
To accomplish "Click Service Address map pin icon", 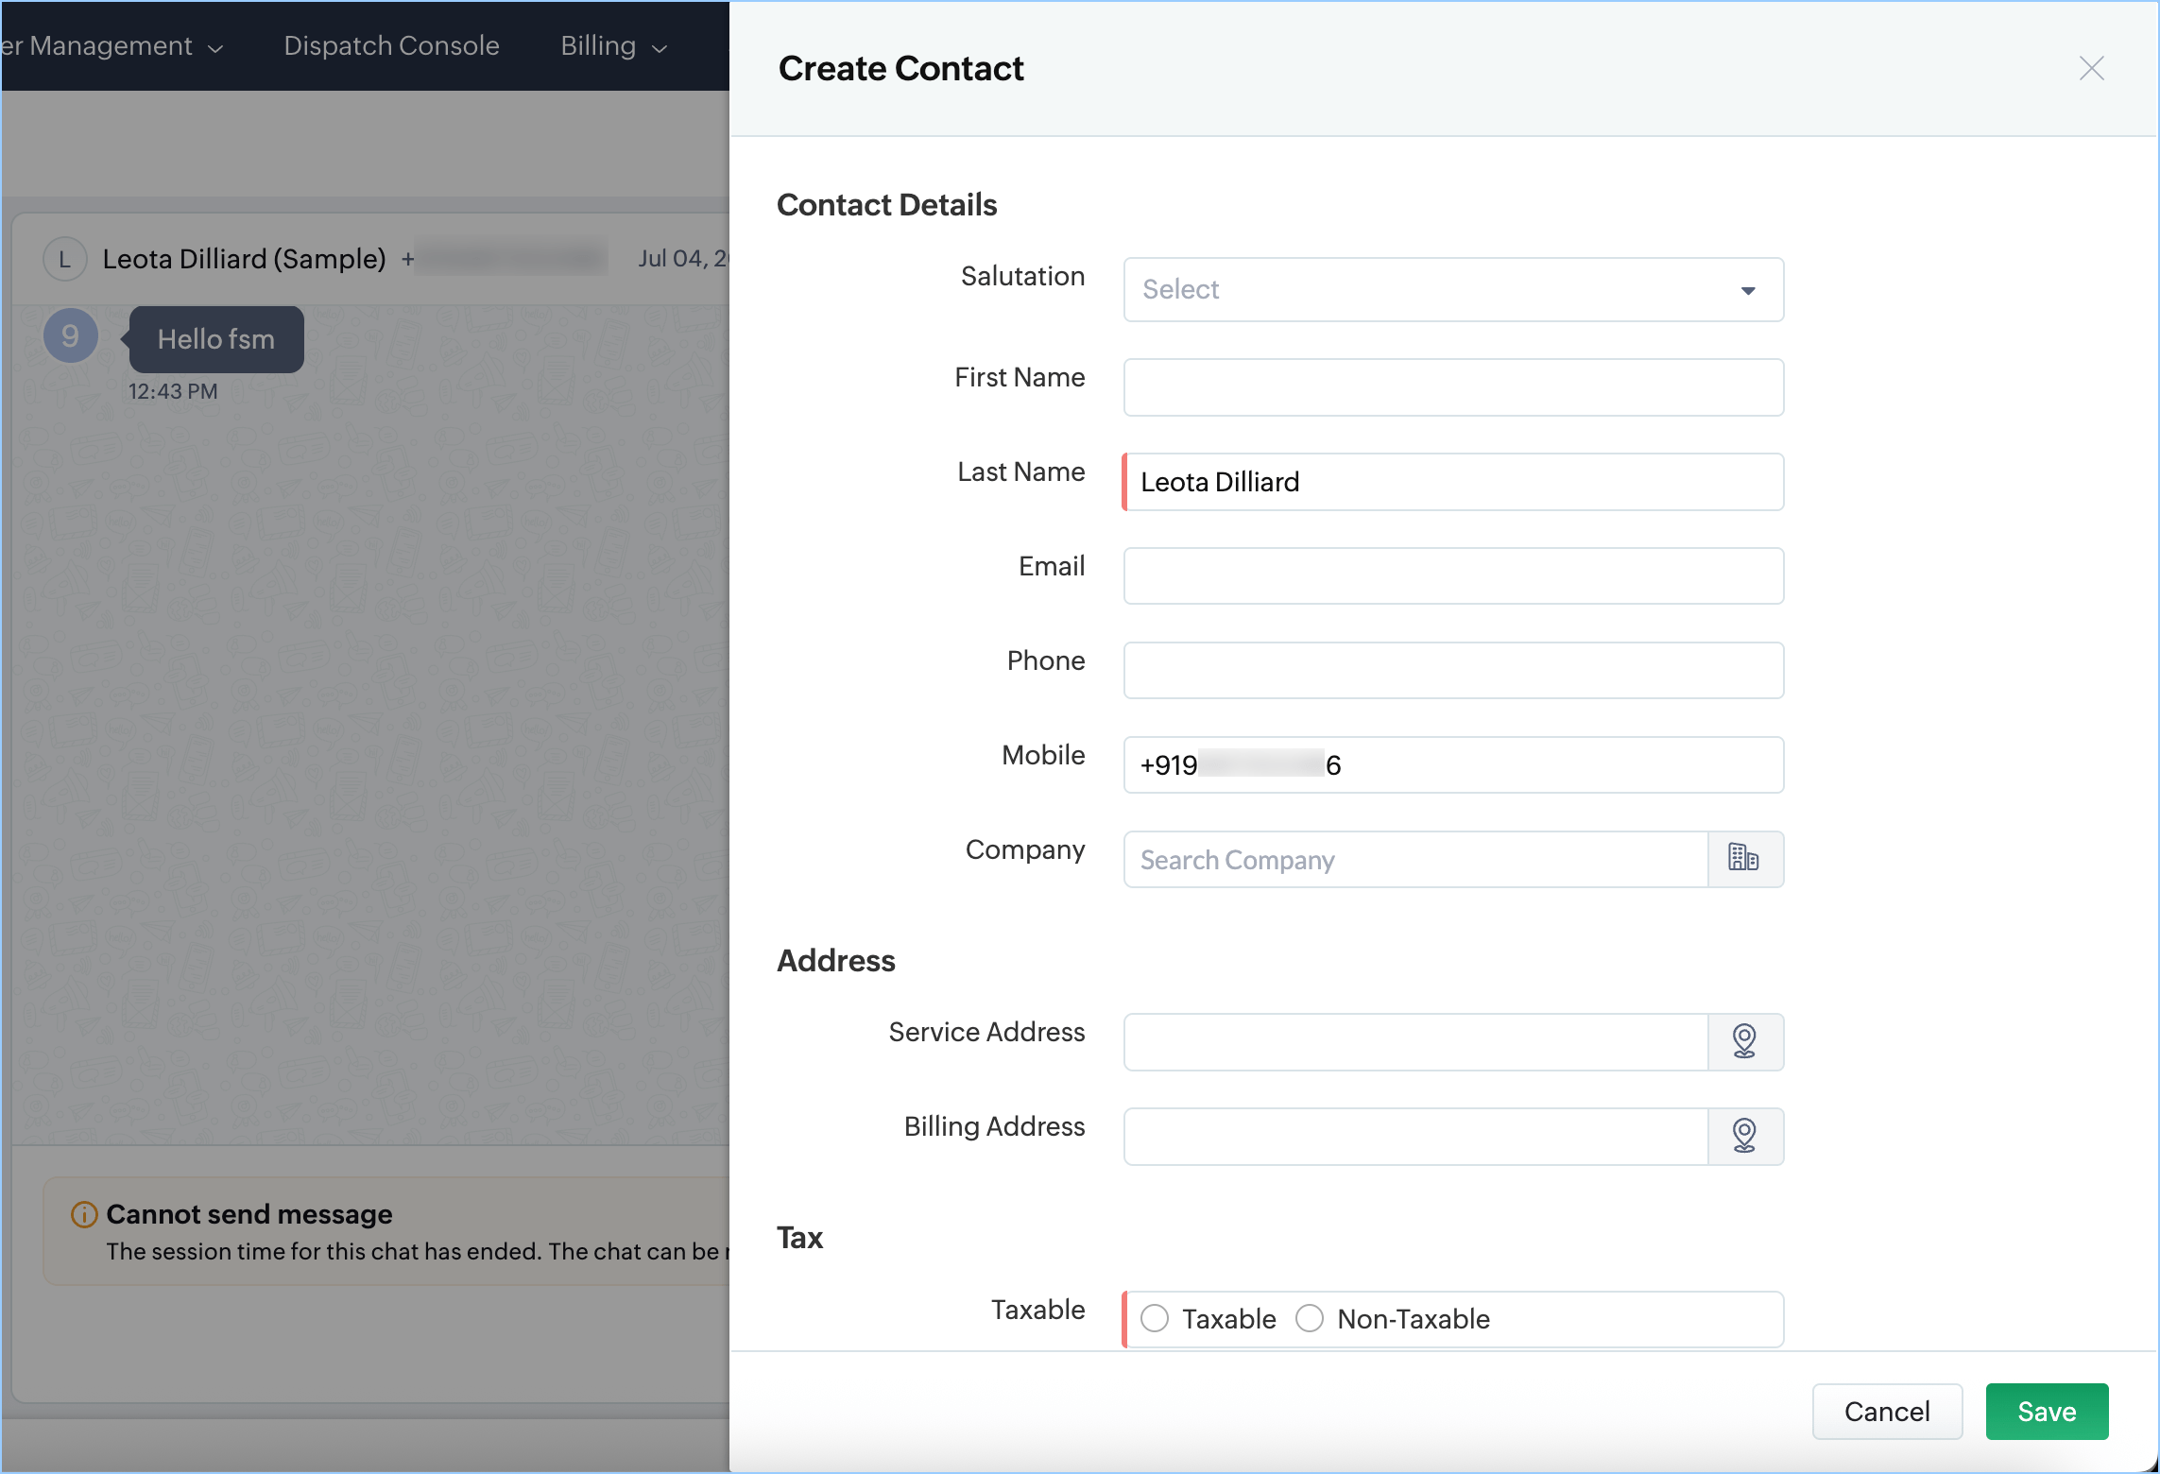I will coord(1743,1041).
